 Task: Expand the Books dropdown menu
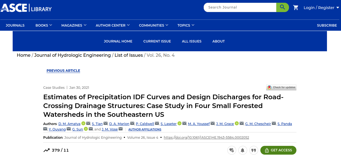point(43,25)
